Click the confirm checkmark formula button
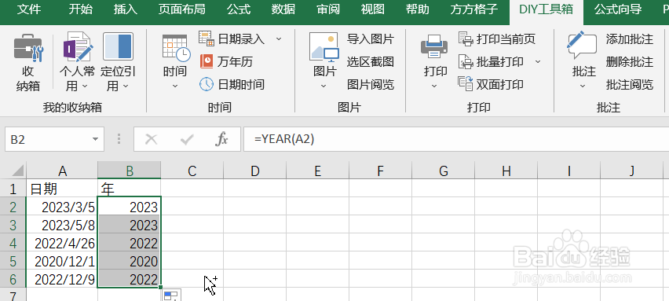Viewport: 669px width, 301px height. [187, 139]
